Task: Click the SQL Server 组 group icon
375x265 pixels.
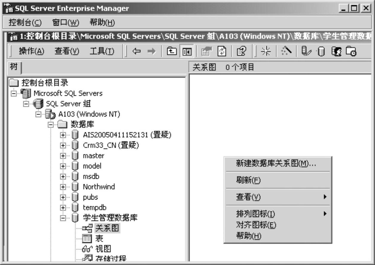Action: click(38, 104)
